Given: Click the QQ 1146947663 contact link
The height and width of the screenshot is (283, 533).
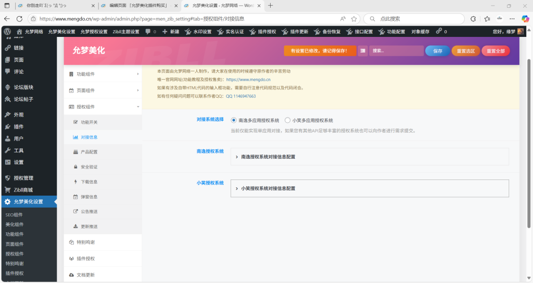Looking at the screenshot, I should (x=240, y=96).
